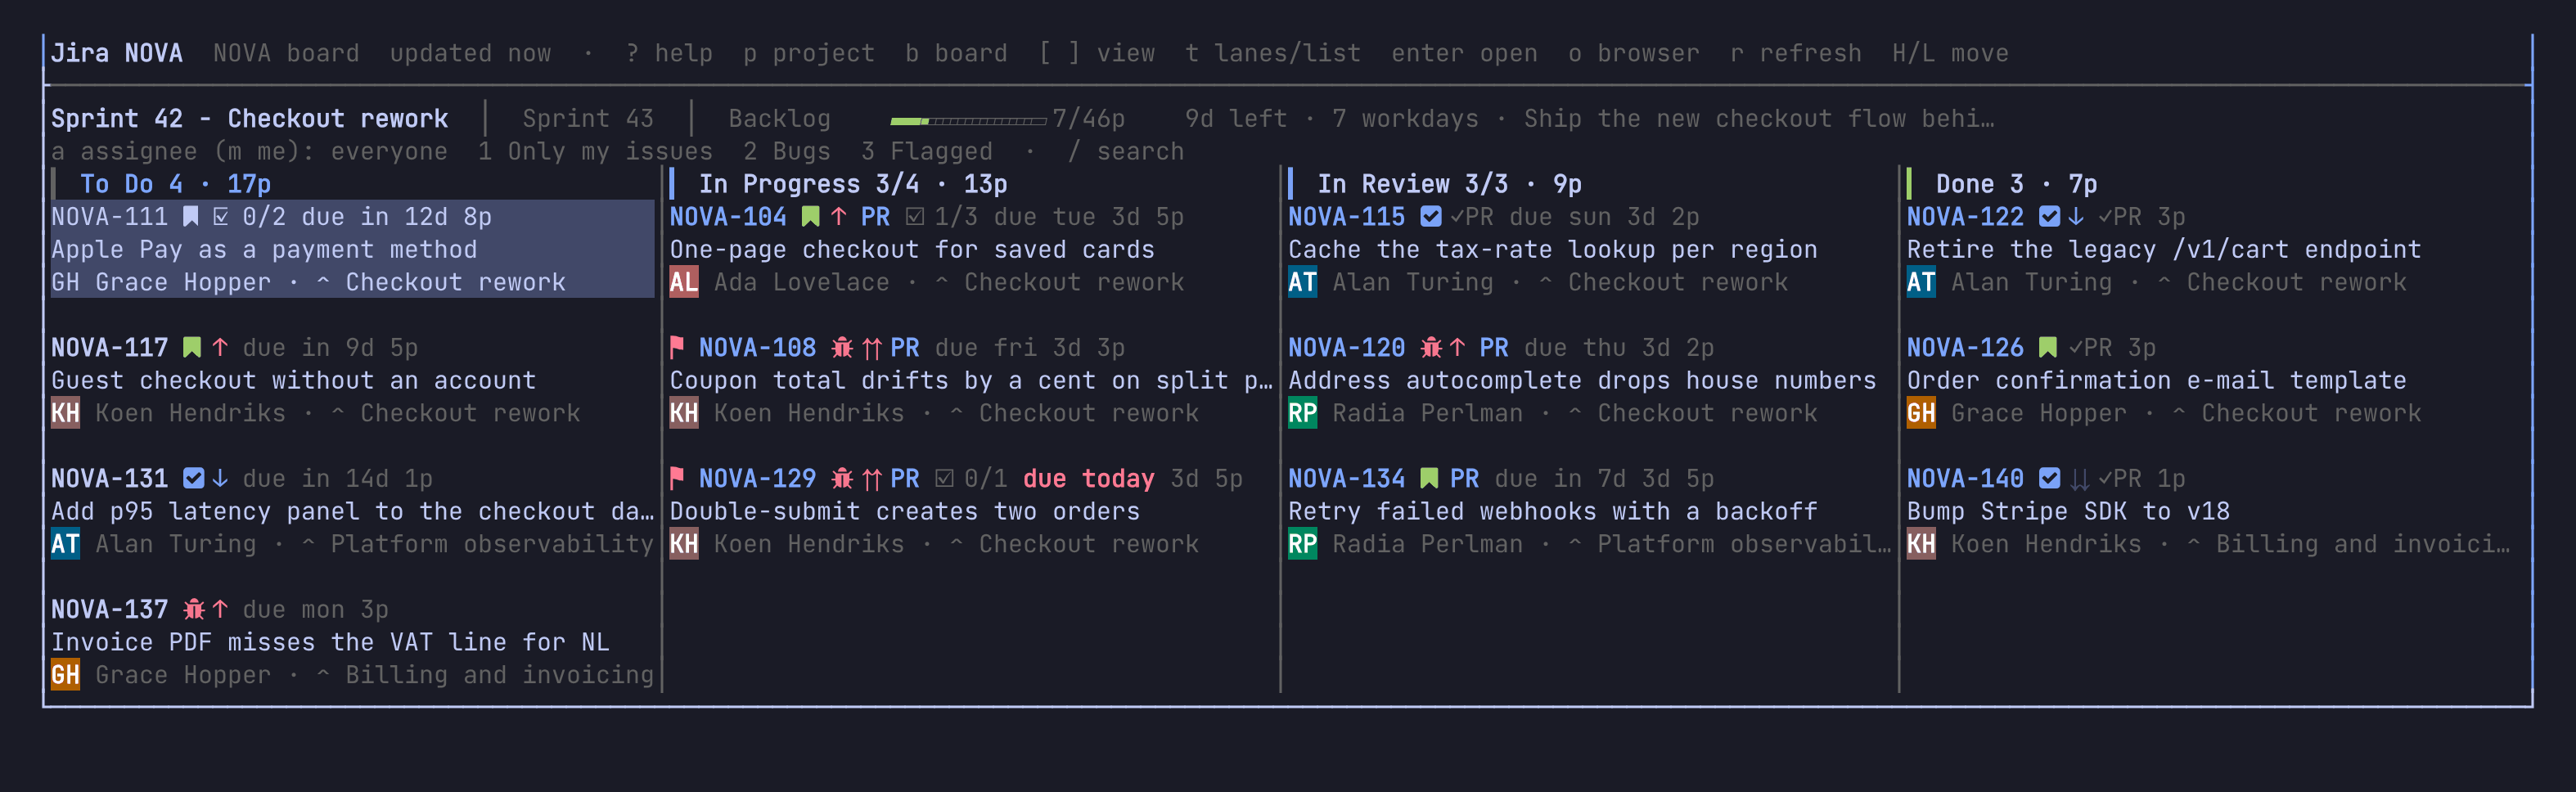Click the orange GH avatar on NOVA-126
This screenshot has height=792, width=2576.
(1921, 414)
